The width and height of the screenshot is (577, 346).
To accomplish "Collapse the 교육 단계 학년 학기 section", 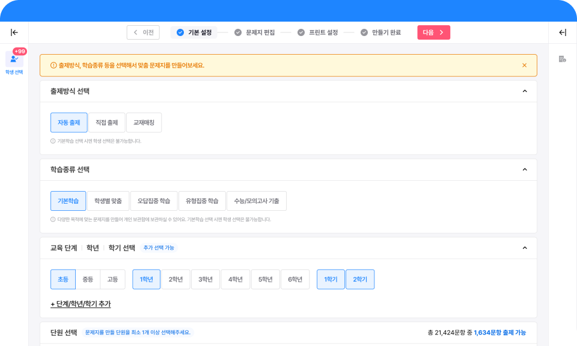I will point(524,247).
